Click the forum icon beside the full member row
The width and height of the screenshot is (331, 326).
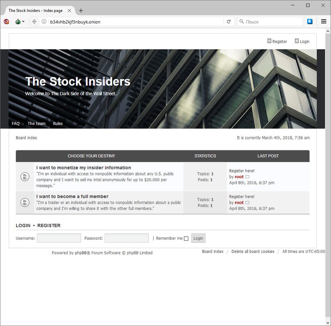(x=25, y=202)
